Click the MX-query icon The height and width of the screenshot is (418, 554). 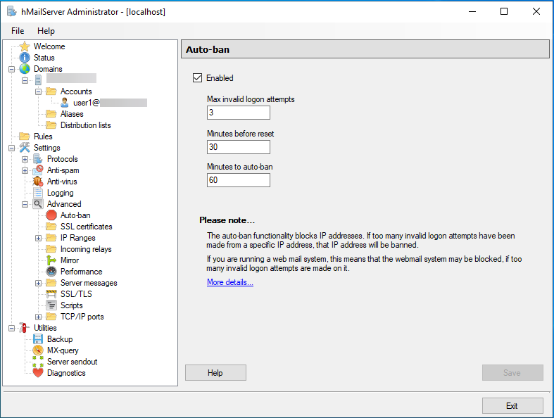(38, 350)
